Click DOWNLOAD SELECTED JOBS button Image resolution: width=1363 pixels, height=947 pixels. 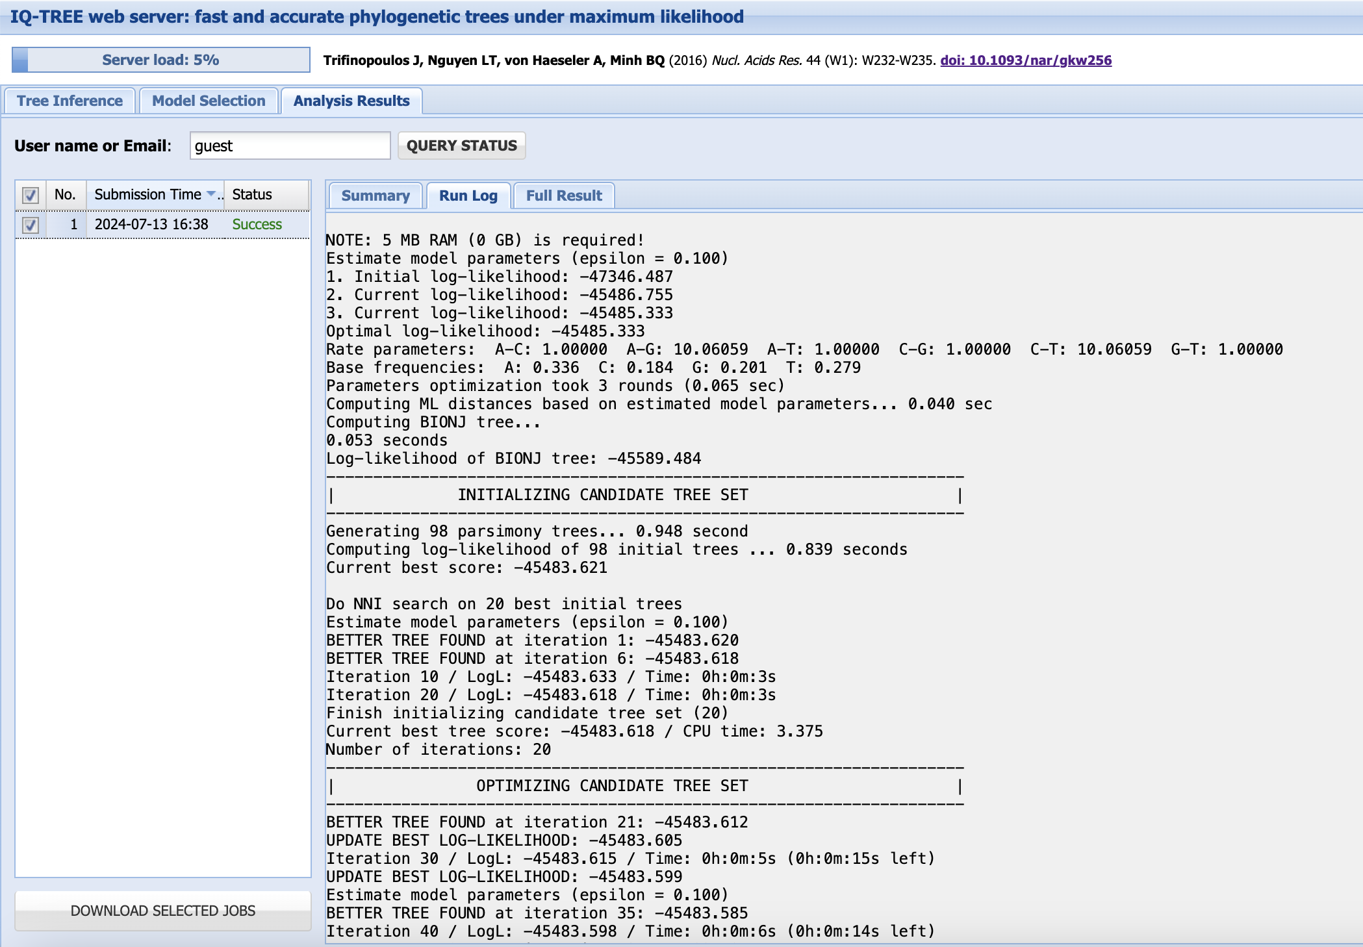[163, 911]
